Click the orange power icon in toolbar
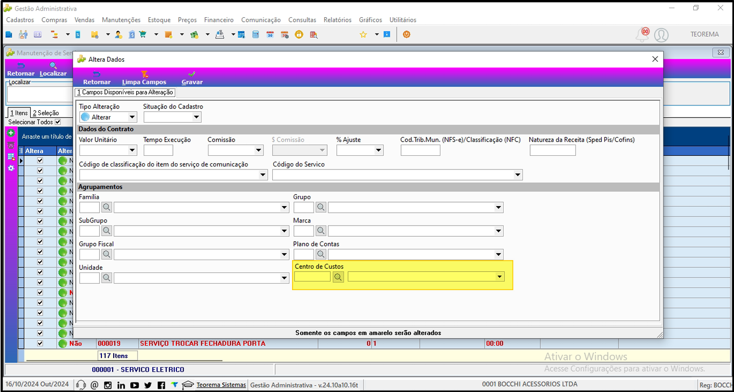734x392 pixels. (x=406, y=35)
